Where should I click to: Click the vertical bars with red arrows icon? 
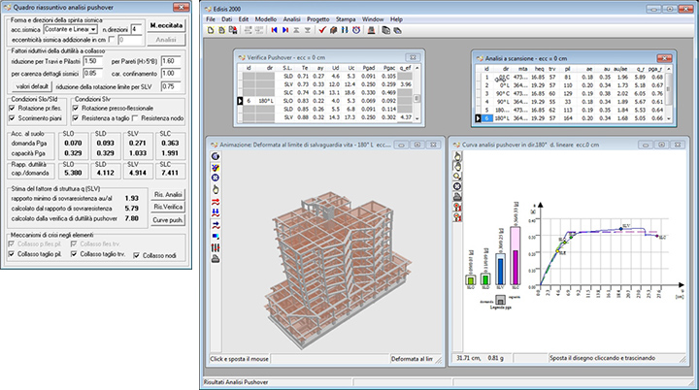pos(216,247)
